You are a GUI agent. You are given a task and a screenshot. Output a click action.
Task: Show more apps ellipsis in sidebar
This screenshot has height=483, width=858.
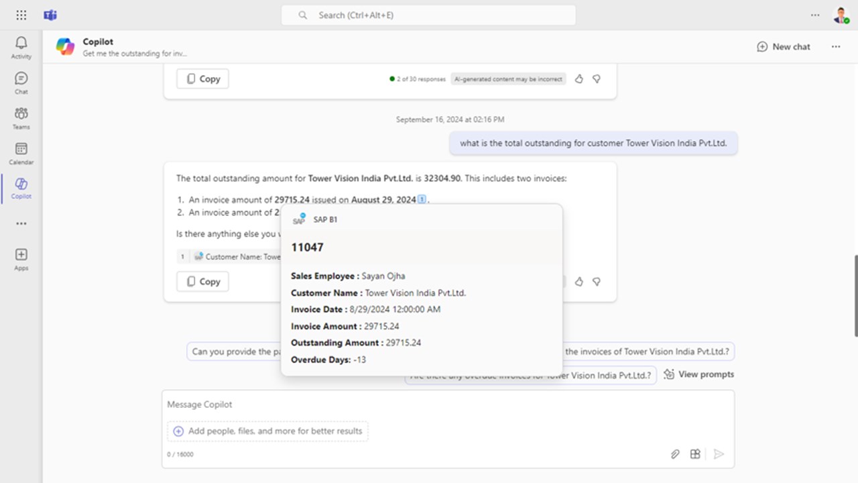pyautogui.click(x=21, y=223)
